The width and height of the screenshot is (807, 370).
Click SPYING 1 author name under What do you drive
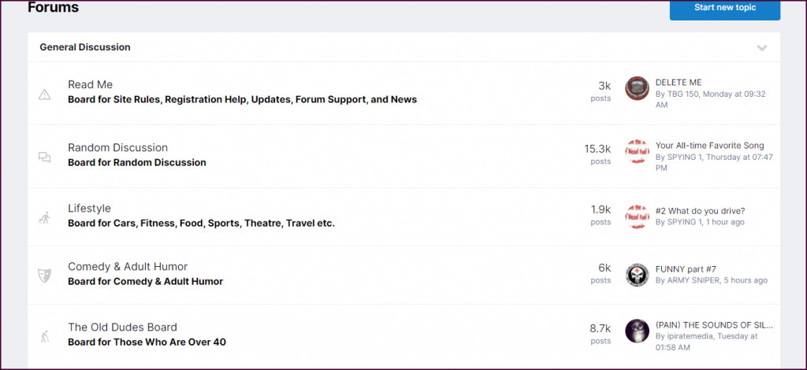pyautogui.click(x=684, y=222)
